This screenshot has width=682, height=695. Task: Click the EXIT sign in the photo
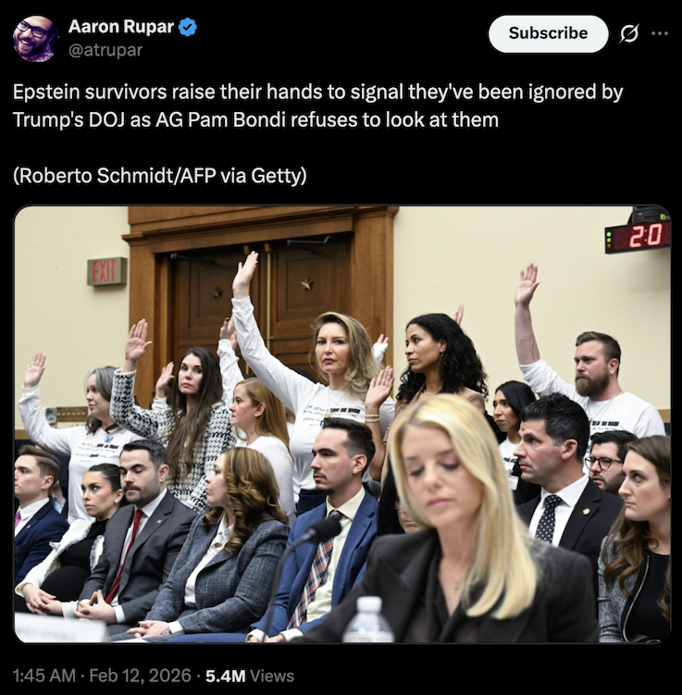click(x=106, y=271)
